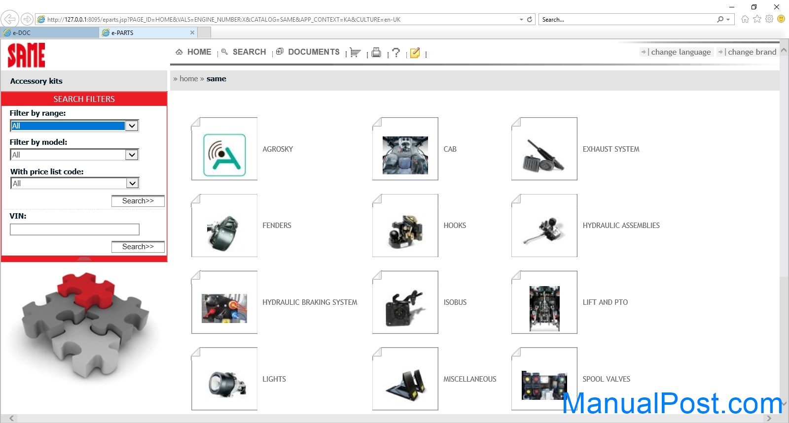Open the HYDRAULIC ASSEMBLIES category image
This screenshot has width=789, height=423.
pos(544,226)
